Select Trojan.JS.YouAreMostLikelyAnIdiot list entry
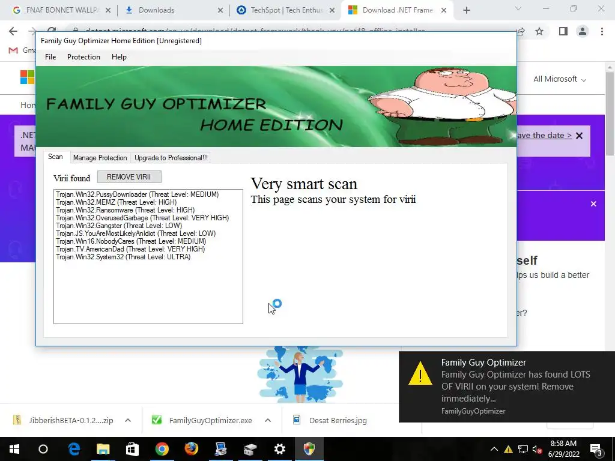The width and height of the screenshot is (615, 461). pyautogui.click(x=136, y=234)
